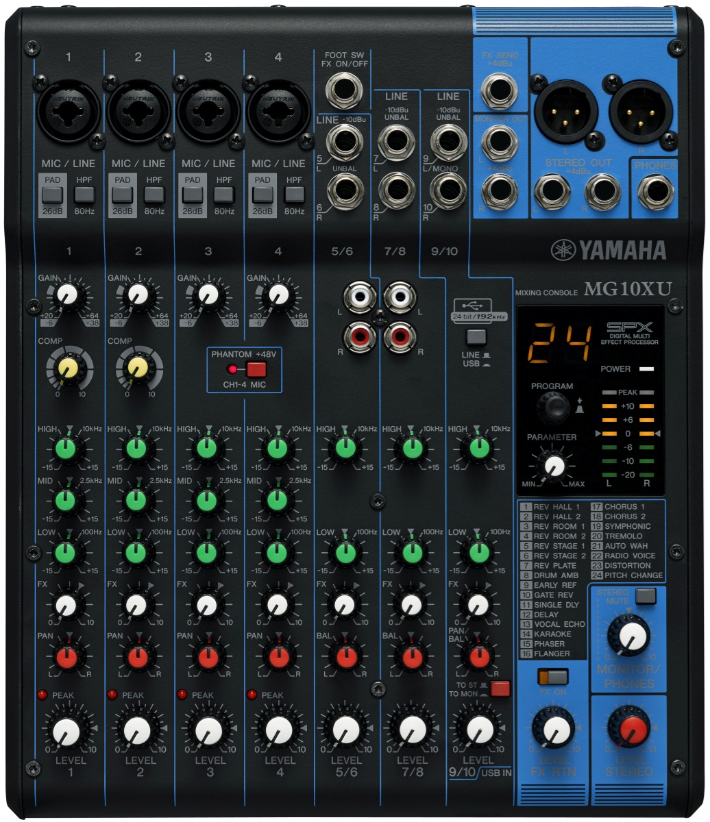Toggle the LINE/USB selector switch
Screen dimensions: 710x822
[x=475, y=337]
